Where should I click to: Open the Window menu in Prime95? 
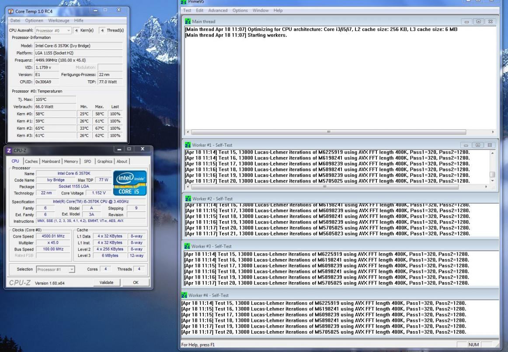[x=261, y=10]
